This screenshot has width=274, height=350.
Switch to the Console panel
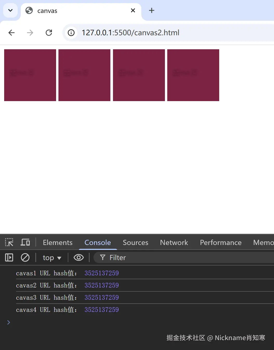point(98,242)
